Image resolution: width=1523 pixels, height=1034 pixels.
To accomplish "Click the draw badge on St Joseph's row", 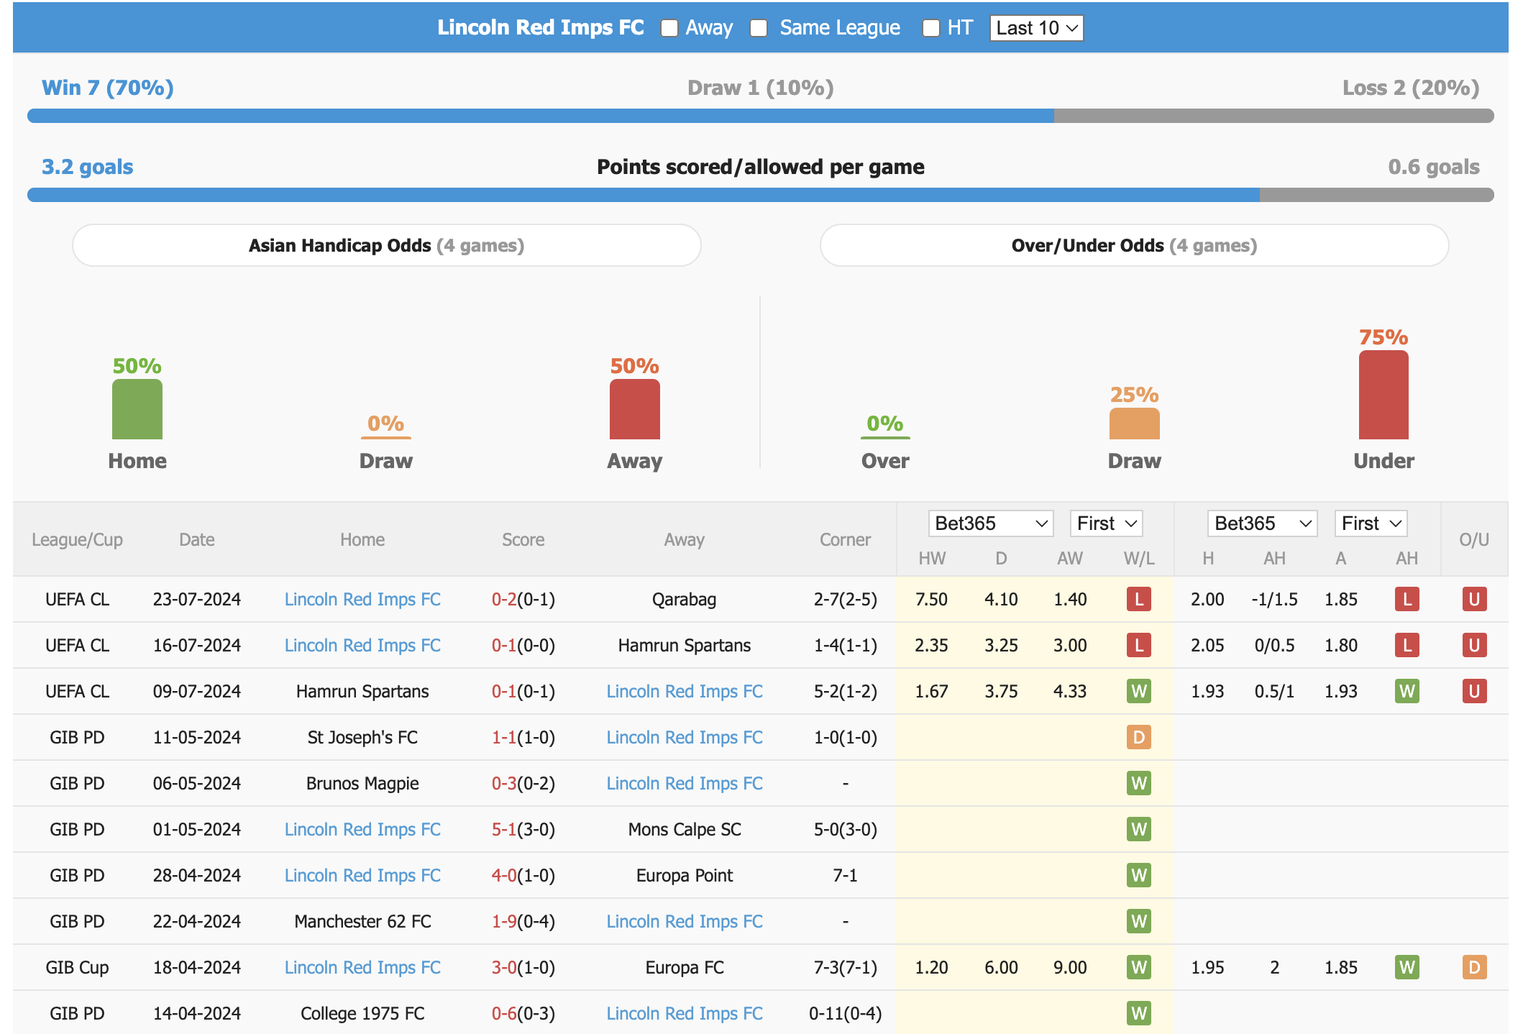I will point(1139,737).
